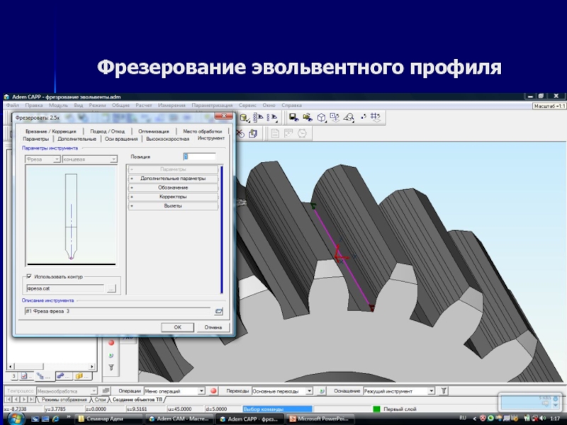Image resolution: width=567 pixels, height=425 pixels.
Task: Switch to the Параметры tab
Action: [35, 139]
